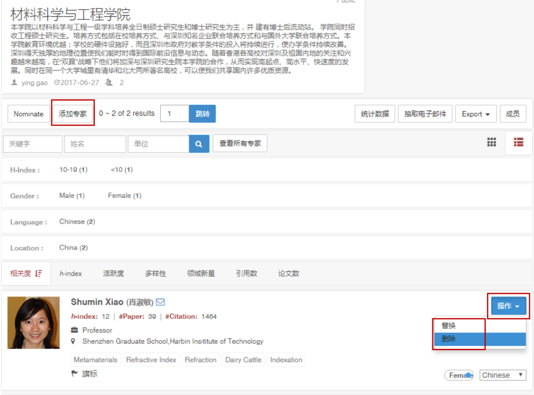Click the blue search magnifier icon
The image size is (534, 395).
199,144
